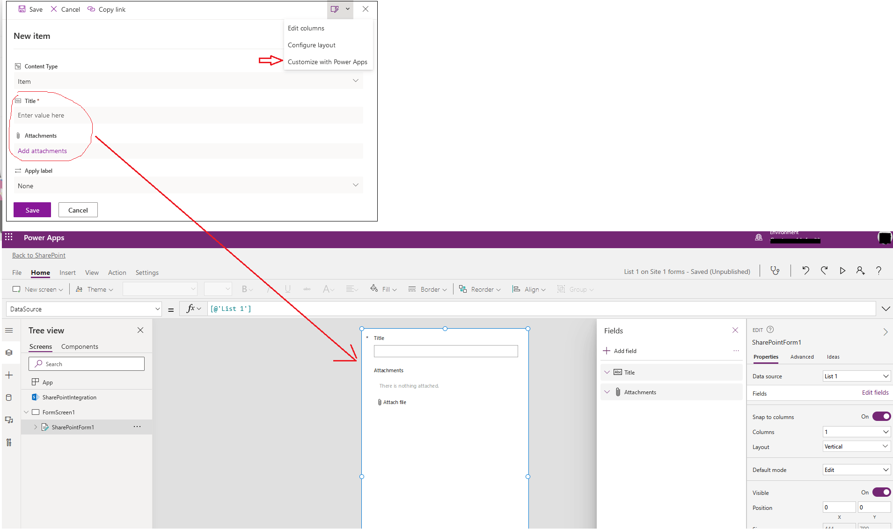Run the App checker stethoscope icon
This screenshot has height=530, width=893.
pyautogui.click(x=775, y=271)
